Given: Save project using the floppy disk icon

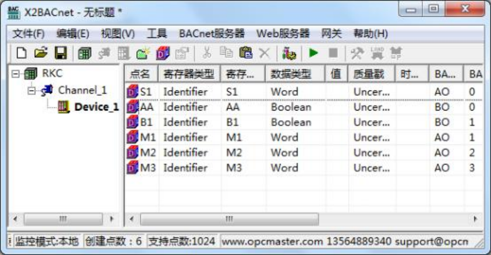Looking at the screenshot, I should 61,53.
